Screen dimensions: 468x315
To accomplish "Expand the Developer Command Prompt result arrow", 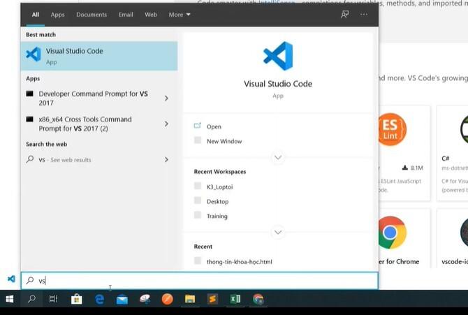I will coord(166,98).
